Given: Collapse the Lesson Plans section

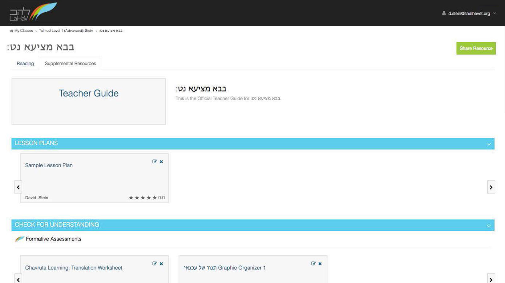Looking at the screenshot, I should (x=489, y=144).
